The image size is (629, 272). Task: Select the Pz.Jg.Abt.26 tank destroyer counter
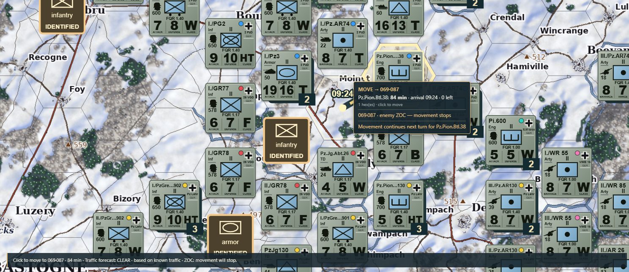click(342, 172)
